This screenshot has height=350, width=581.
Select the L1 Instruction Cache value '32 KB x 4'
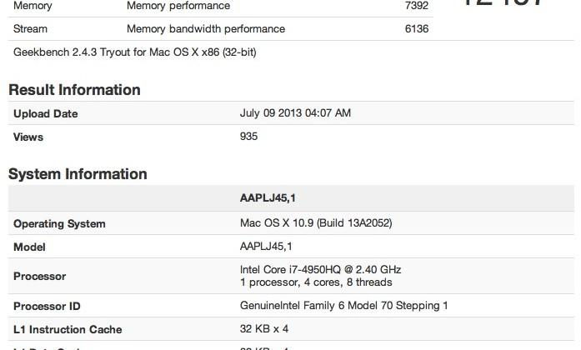(264, 329)
